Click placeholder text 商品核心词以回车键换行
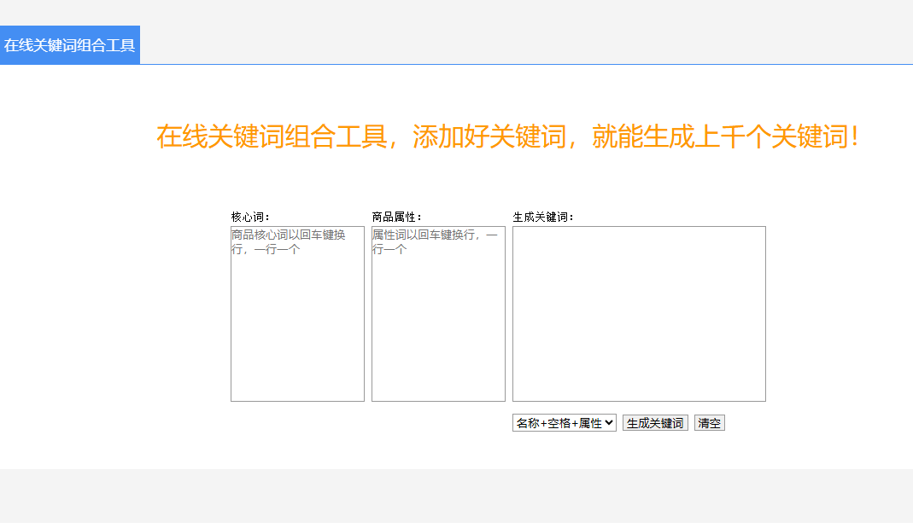Screen dimensions: 913x528 tap(288, 235)
